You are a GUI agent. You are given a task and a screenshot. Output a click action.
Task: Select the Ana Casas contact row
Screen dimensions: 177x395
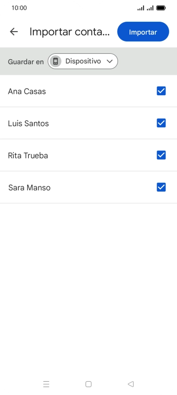pos(88,91)
